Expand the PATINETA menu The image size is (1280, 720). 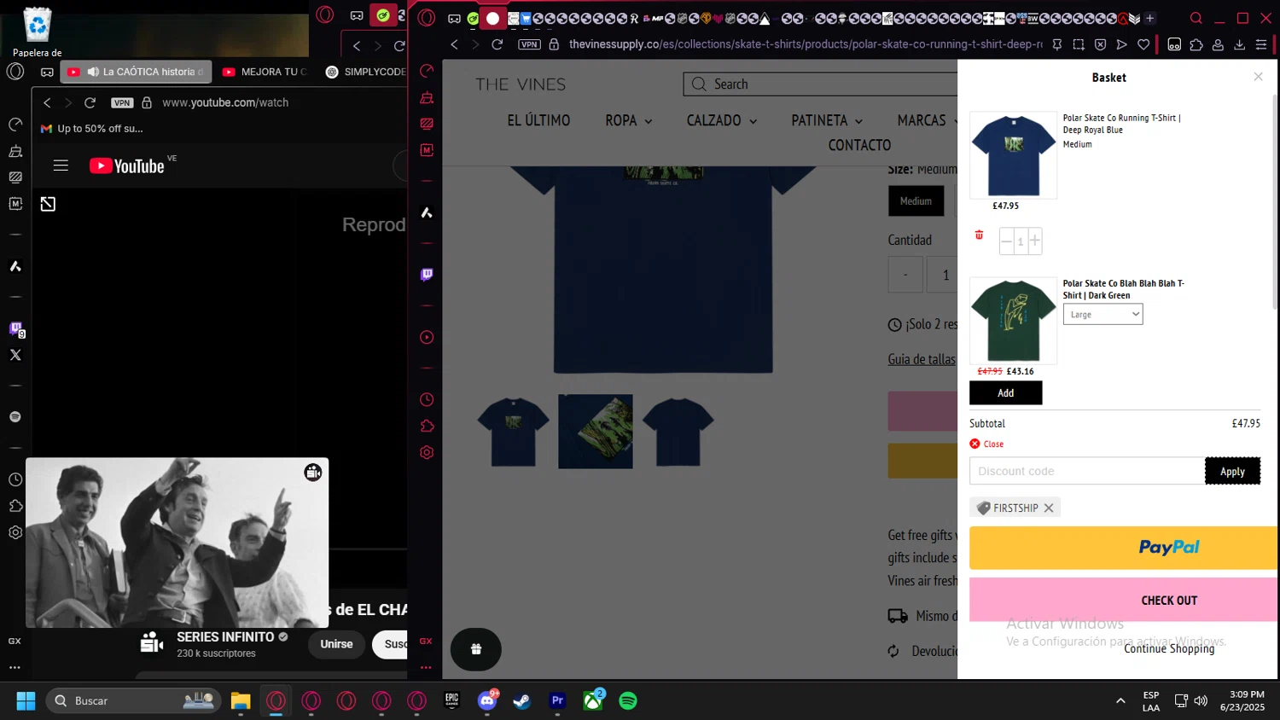tap(827, 120)
